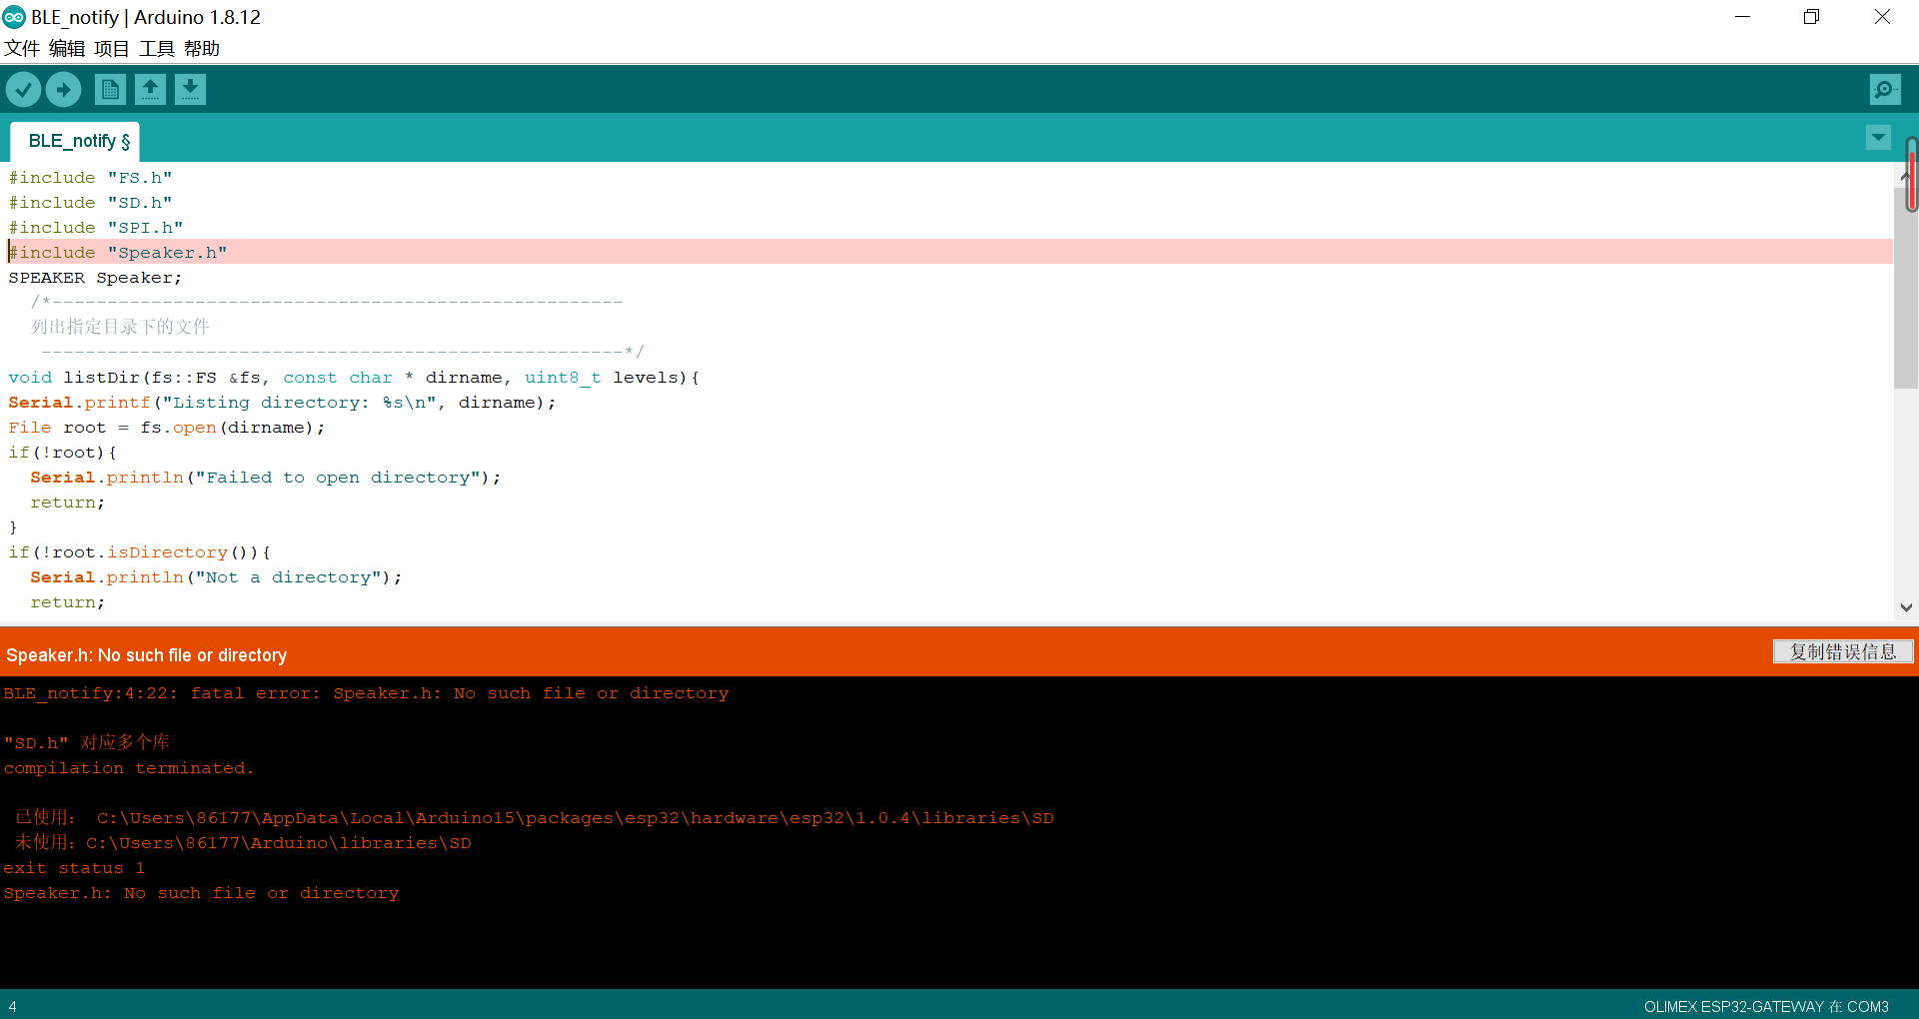This screenshot has height=1019, width=1919.
Task: Click the exit status 1 line
Action: click(74, 868)
